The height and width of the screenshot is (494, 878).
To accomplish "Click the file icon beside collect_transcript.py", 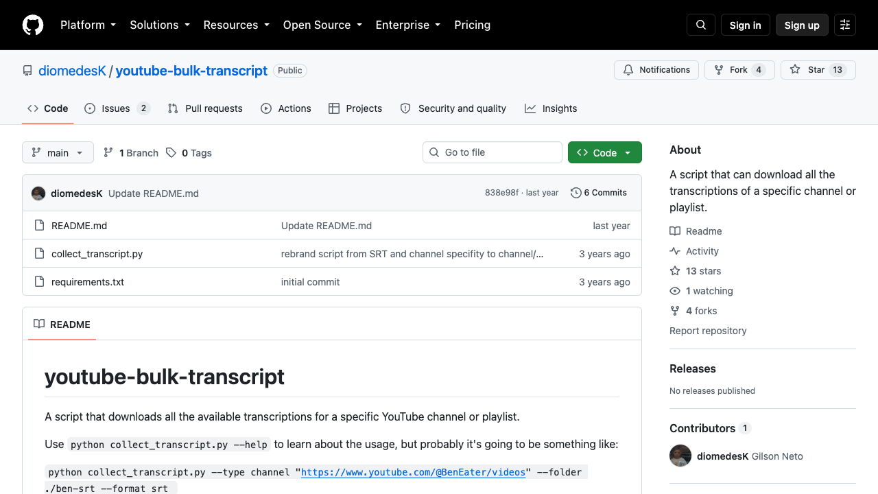I will tap(39, 254).
